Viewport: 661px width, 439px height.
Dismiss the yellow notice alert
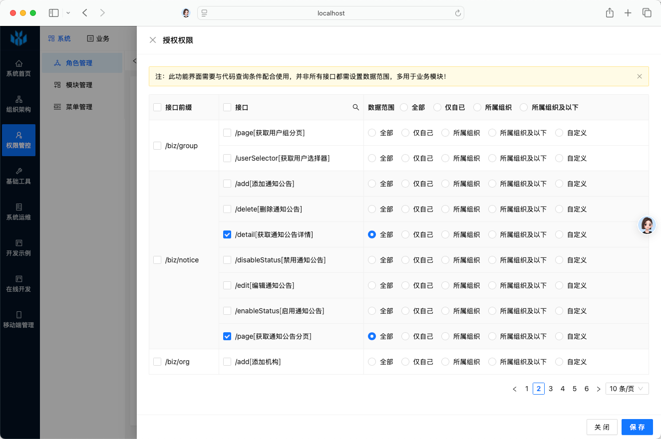click(x=640, y=76)
